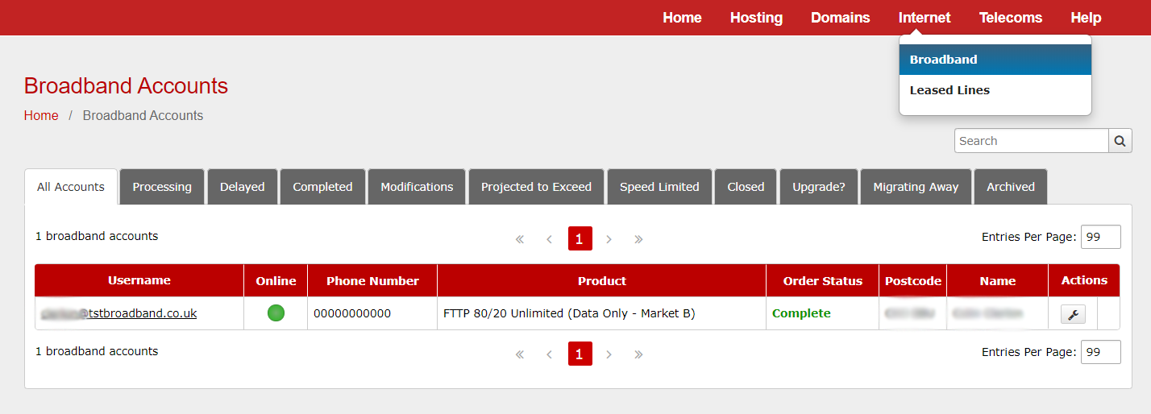Jump to last page in top pagination
This screenshot has height=414, width=1151.
coord(638,239)
